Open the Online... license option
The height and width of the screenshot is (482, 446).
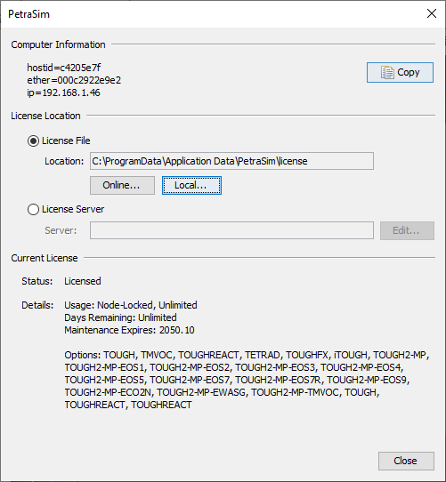tap(122, 185)
